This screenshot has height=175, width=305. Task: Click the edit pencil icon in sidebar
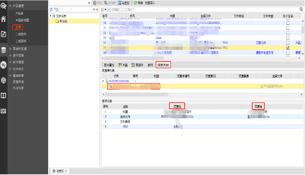(x=4, y=34)
